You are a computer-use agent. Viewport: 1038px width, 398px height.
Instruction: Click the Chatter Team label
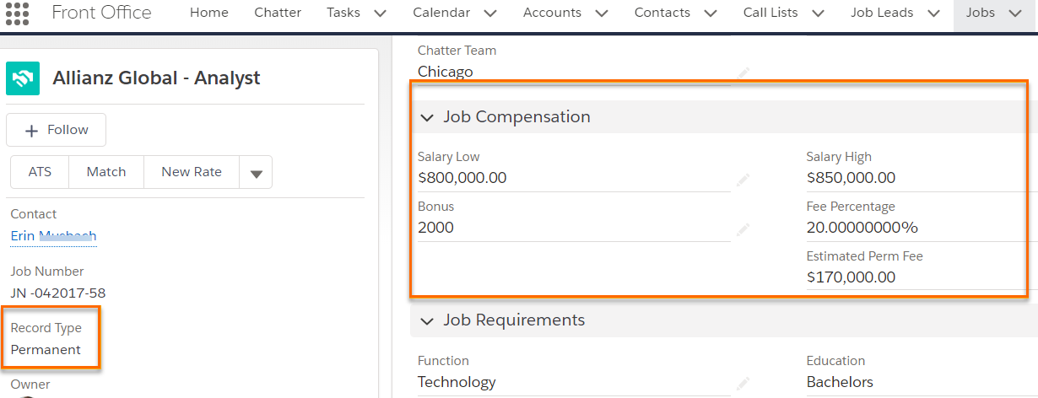click(x=457, y=51)
